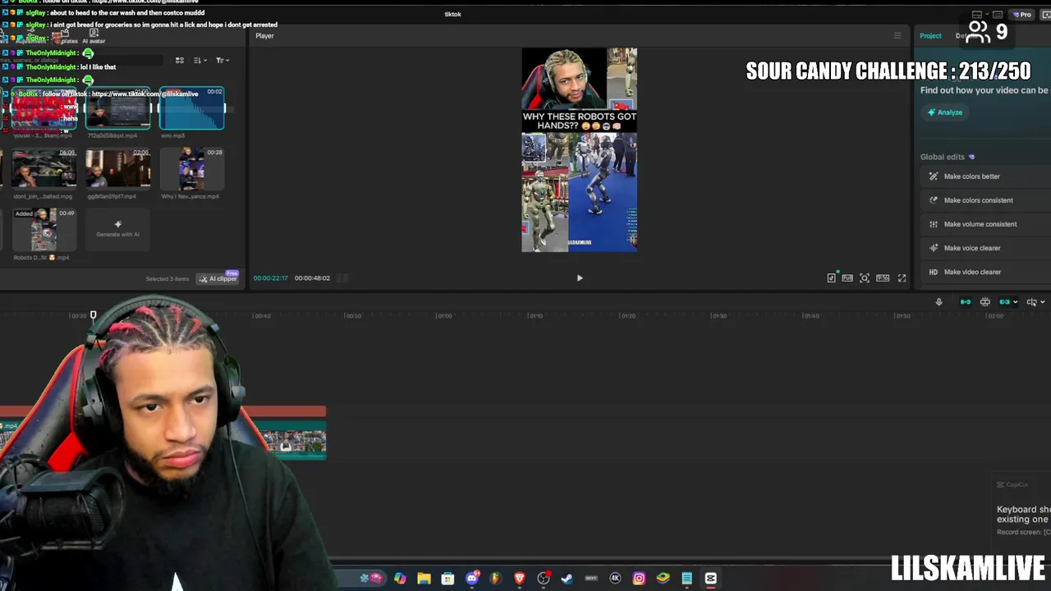The width and height of the screenshot is (1051, 591).
Task: Click the zoom-to-fit magnifier icon under the player
Action: click(865, 278)
